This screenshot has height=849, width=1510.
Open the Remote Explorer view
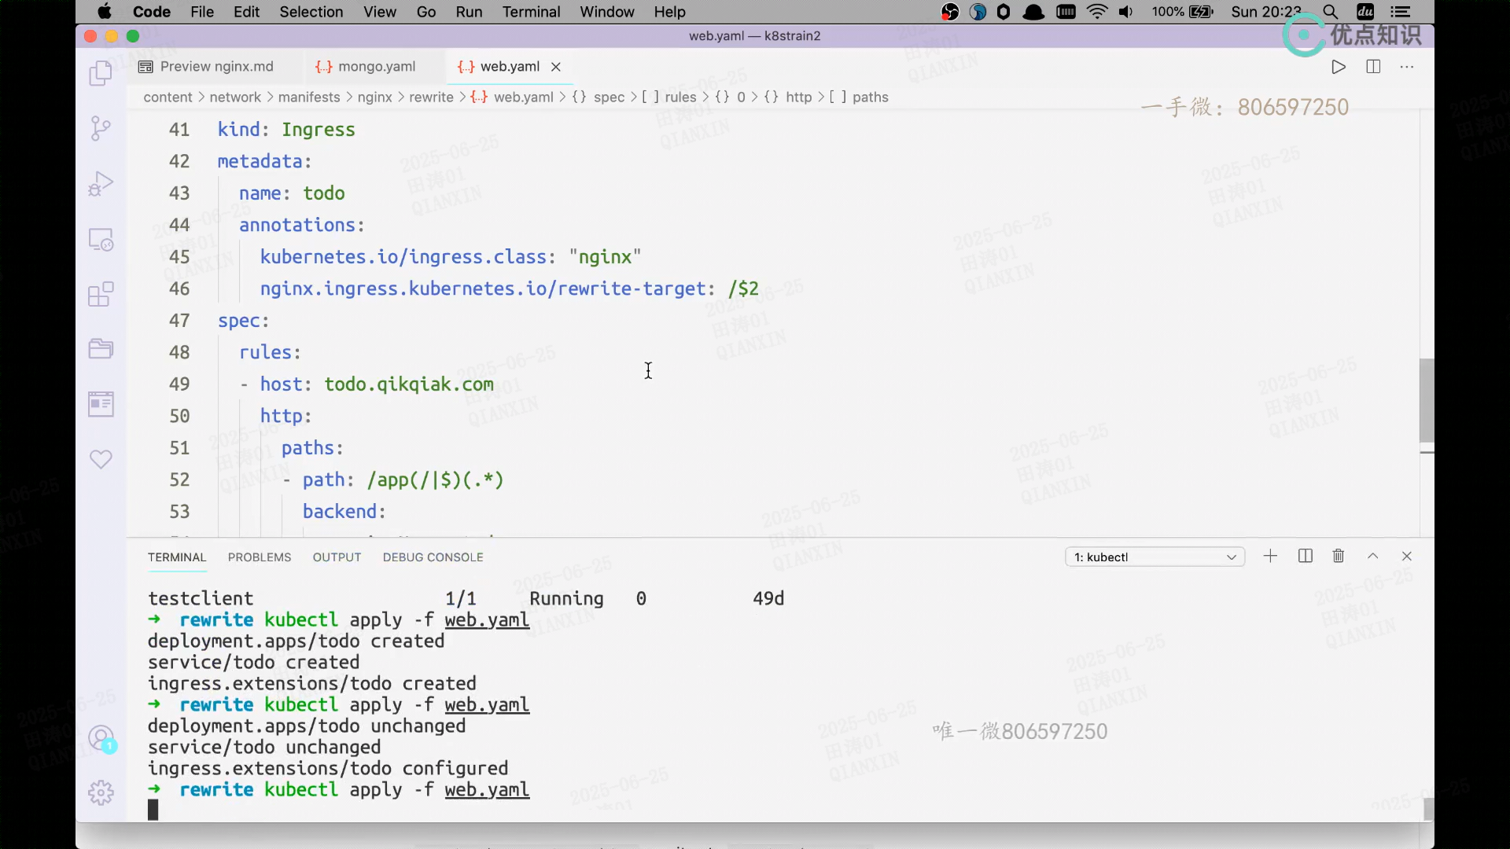pyautogui.click(x=101, y=239)
